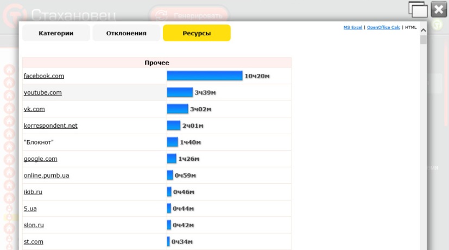This screenshot has height=250, width=449.
Task: Click the google.com usage bar
Action: [172, 159]
